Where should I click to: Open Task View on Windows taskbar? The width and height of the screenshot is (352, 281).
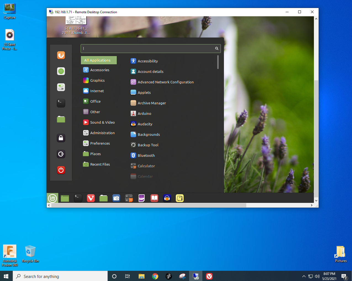point(128,276)
